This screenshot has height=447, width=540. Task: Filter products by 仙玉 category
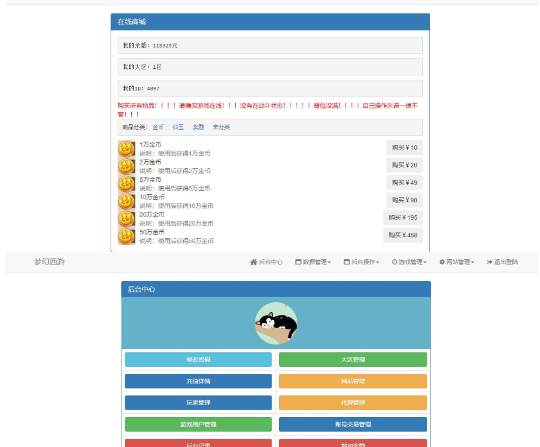click(178, 127)
